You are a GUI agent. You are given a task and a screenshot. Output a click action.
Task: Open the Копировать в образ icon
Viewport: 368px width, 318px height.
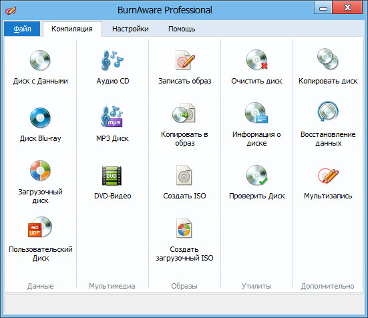point(184,113)
